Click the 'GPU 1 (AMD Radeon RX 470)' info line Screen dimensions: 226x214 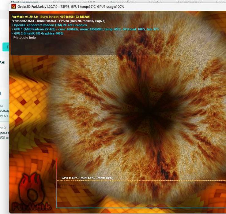pos(85,29)
